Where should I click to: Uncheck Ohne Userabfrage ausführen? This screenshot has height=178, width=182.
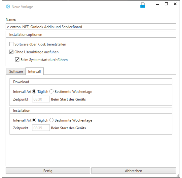(x=11, y=52)
